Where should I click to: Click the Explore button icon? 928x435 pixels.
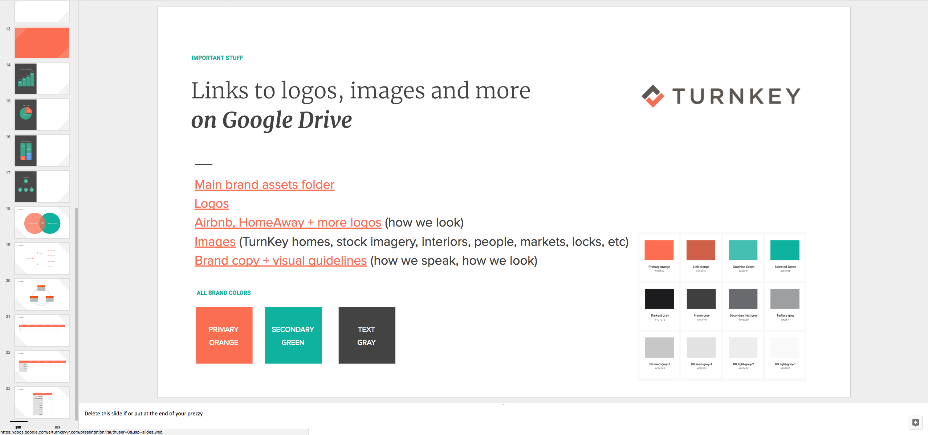point(915,423)
